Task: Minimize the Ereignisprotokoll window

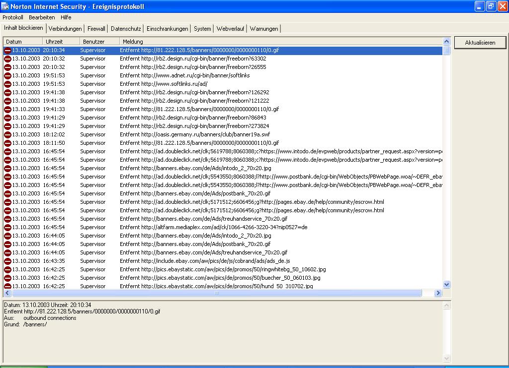Action: click(480, 6)
